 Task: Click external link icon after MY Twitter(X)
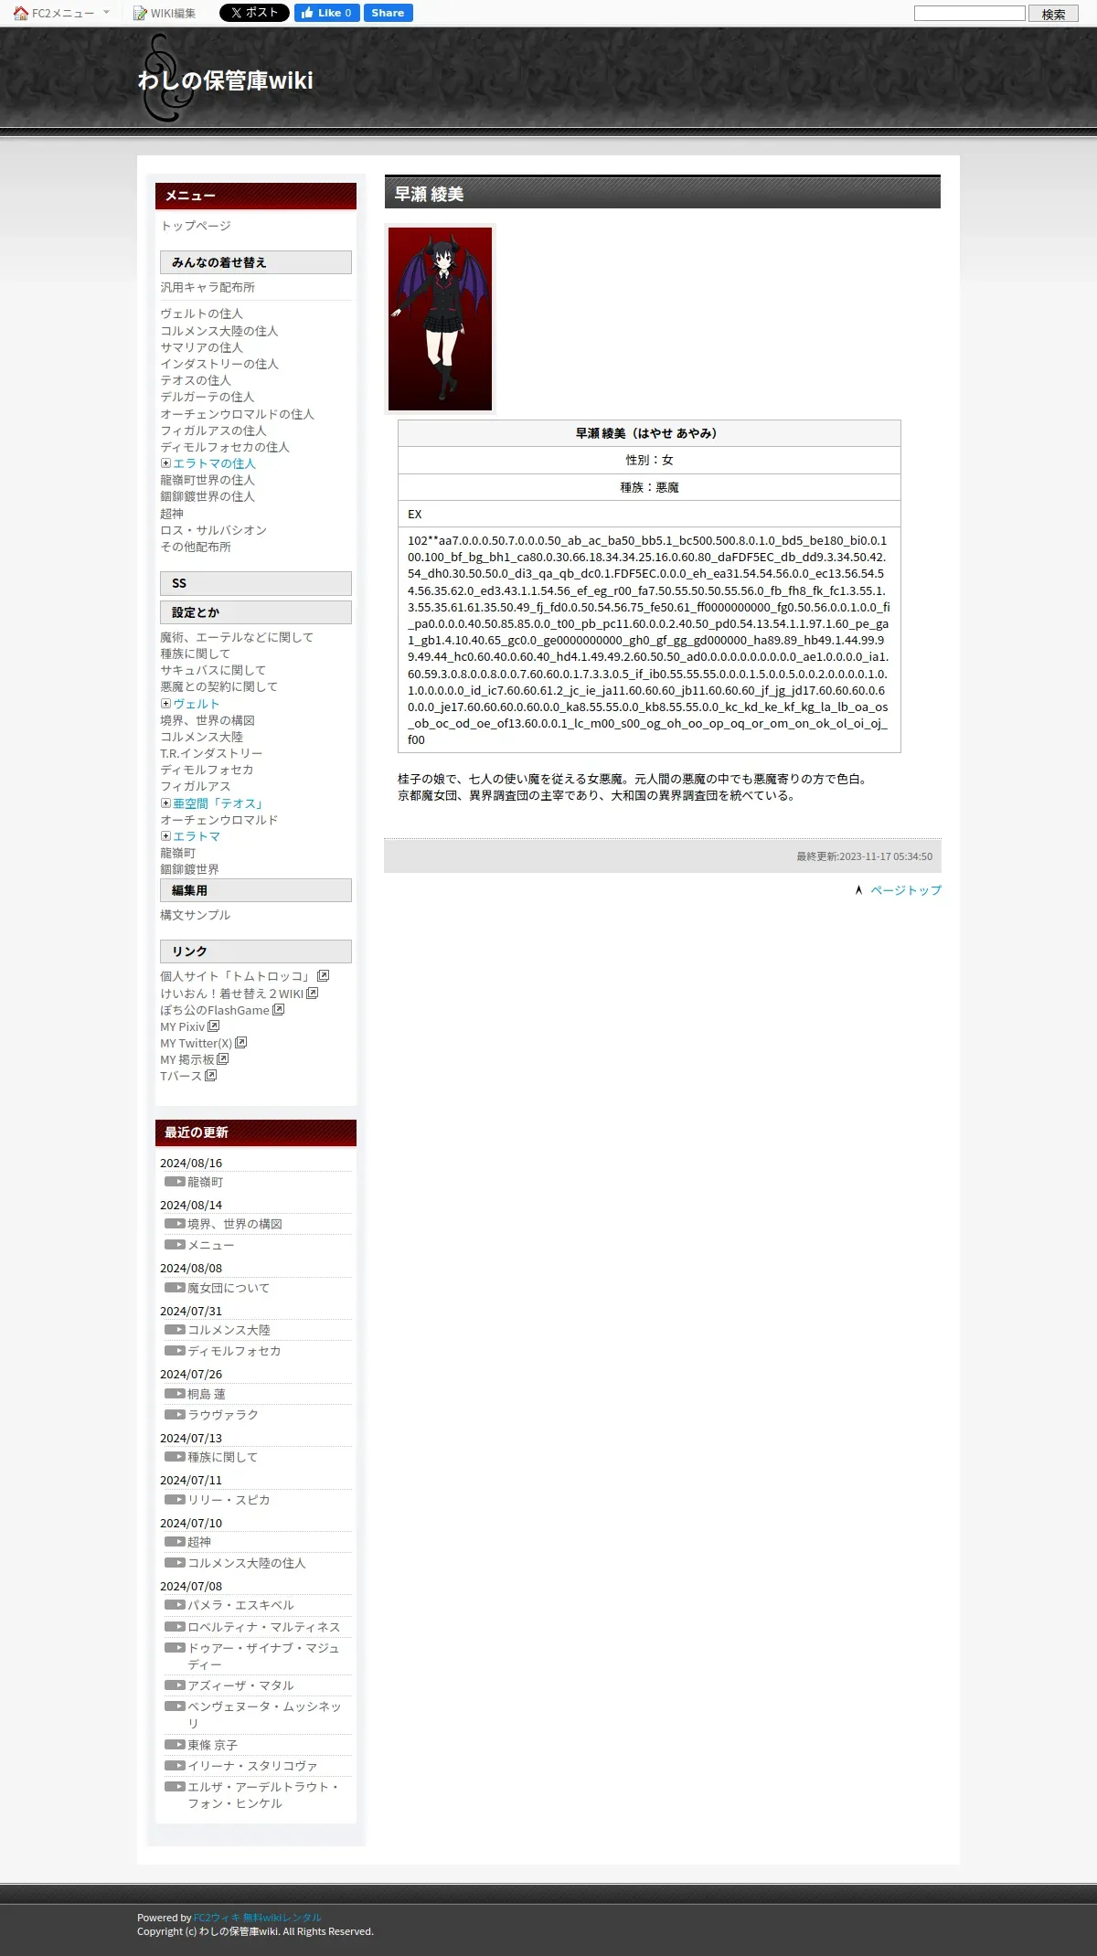241,1042
